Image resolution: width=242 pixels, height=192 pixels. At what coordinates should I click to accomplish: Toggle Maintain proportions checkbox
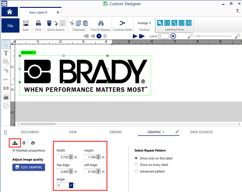pyautogui.click(x=14, y=150)
